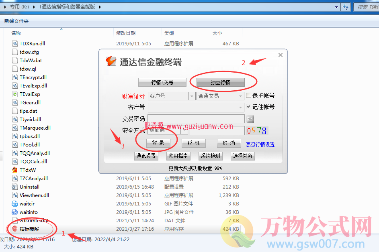Open the 客户号 type dropdown next to 财富证券

192,96
